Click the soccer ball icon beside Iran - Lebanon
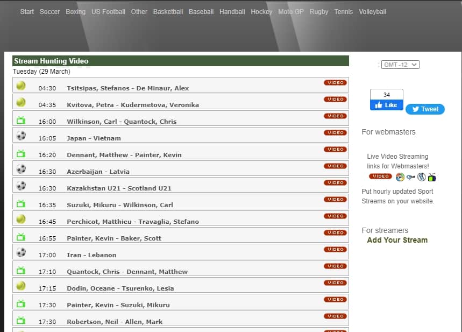462x332 pixels. pos(21,252)
